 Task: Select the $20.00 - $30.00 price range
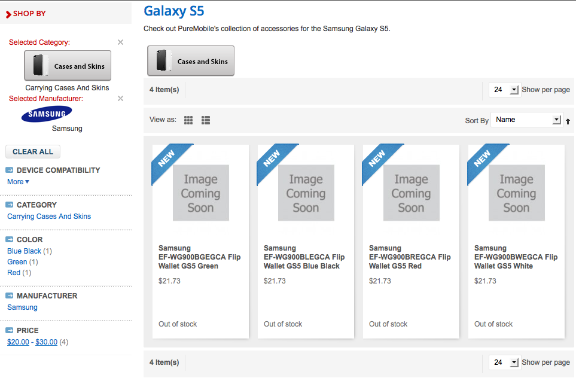coord(32,342)
